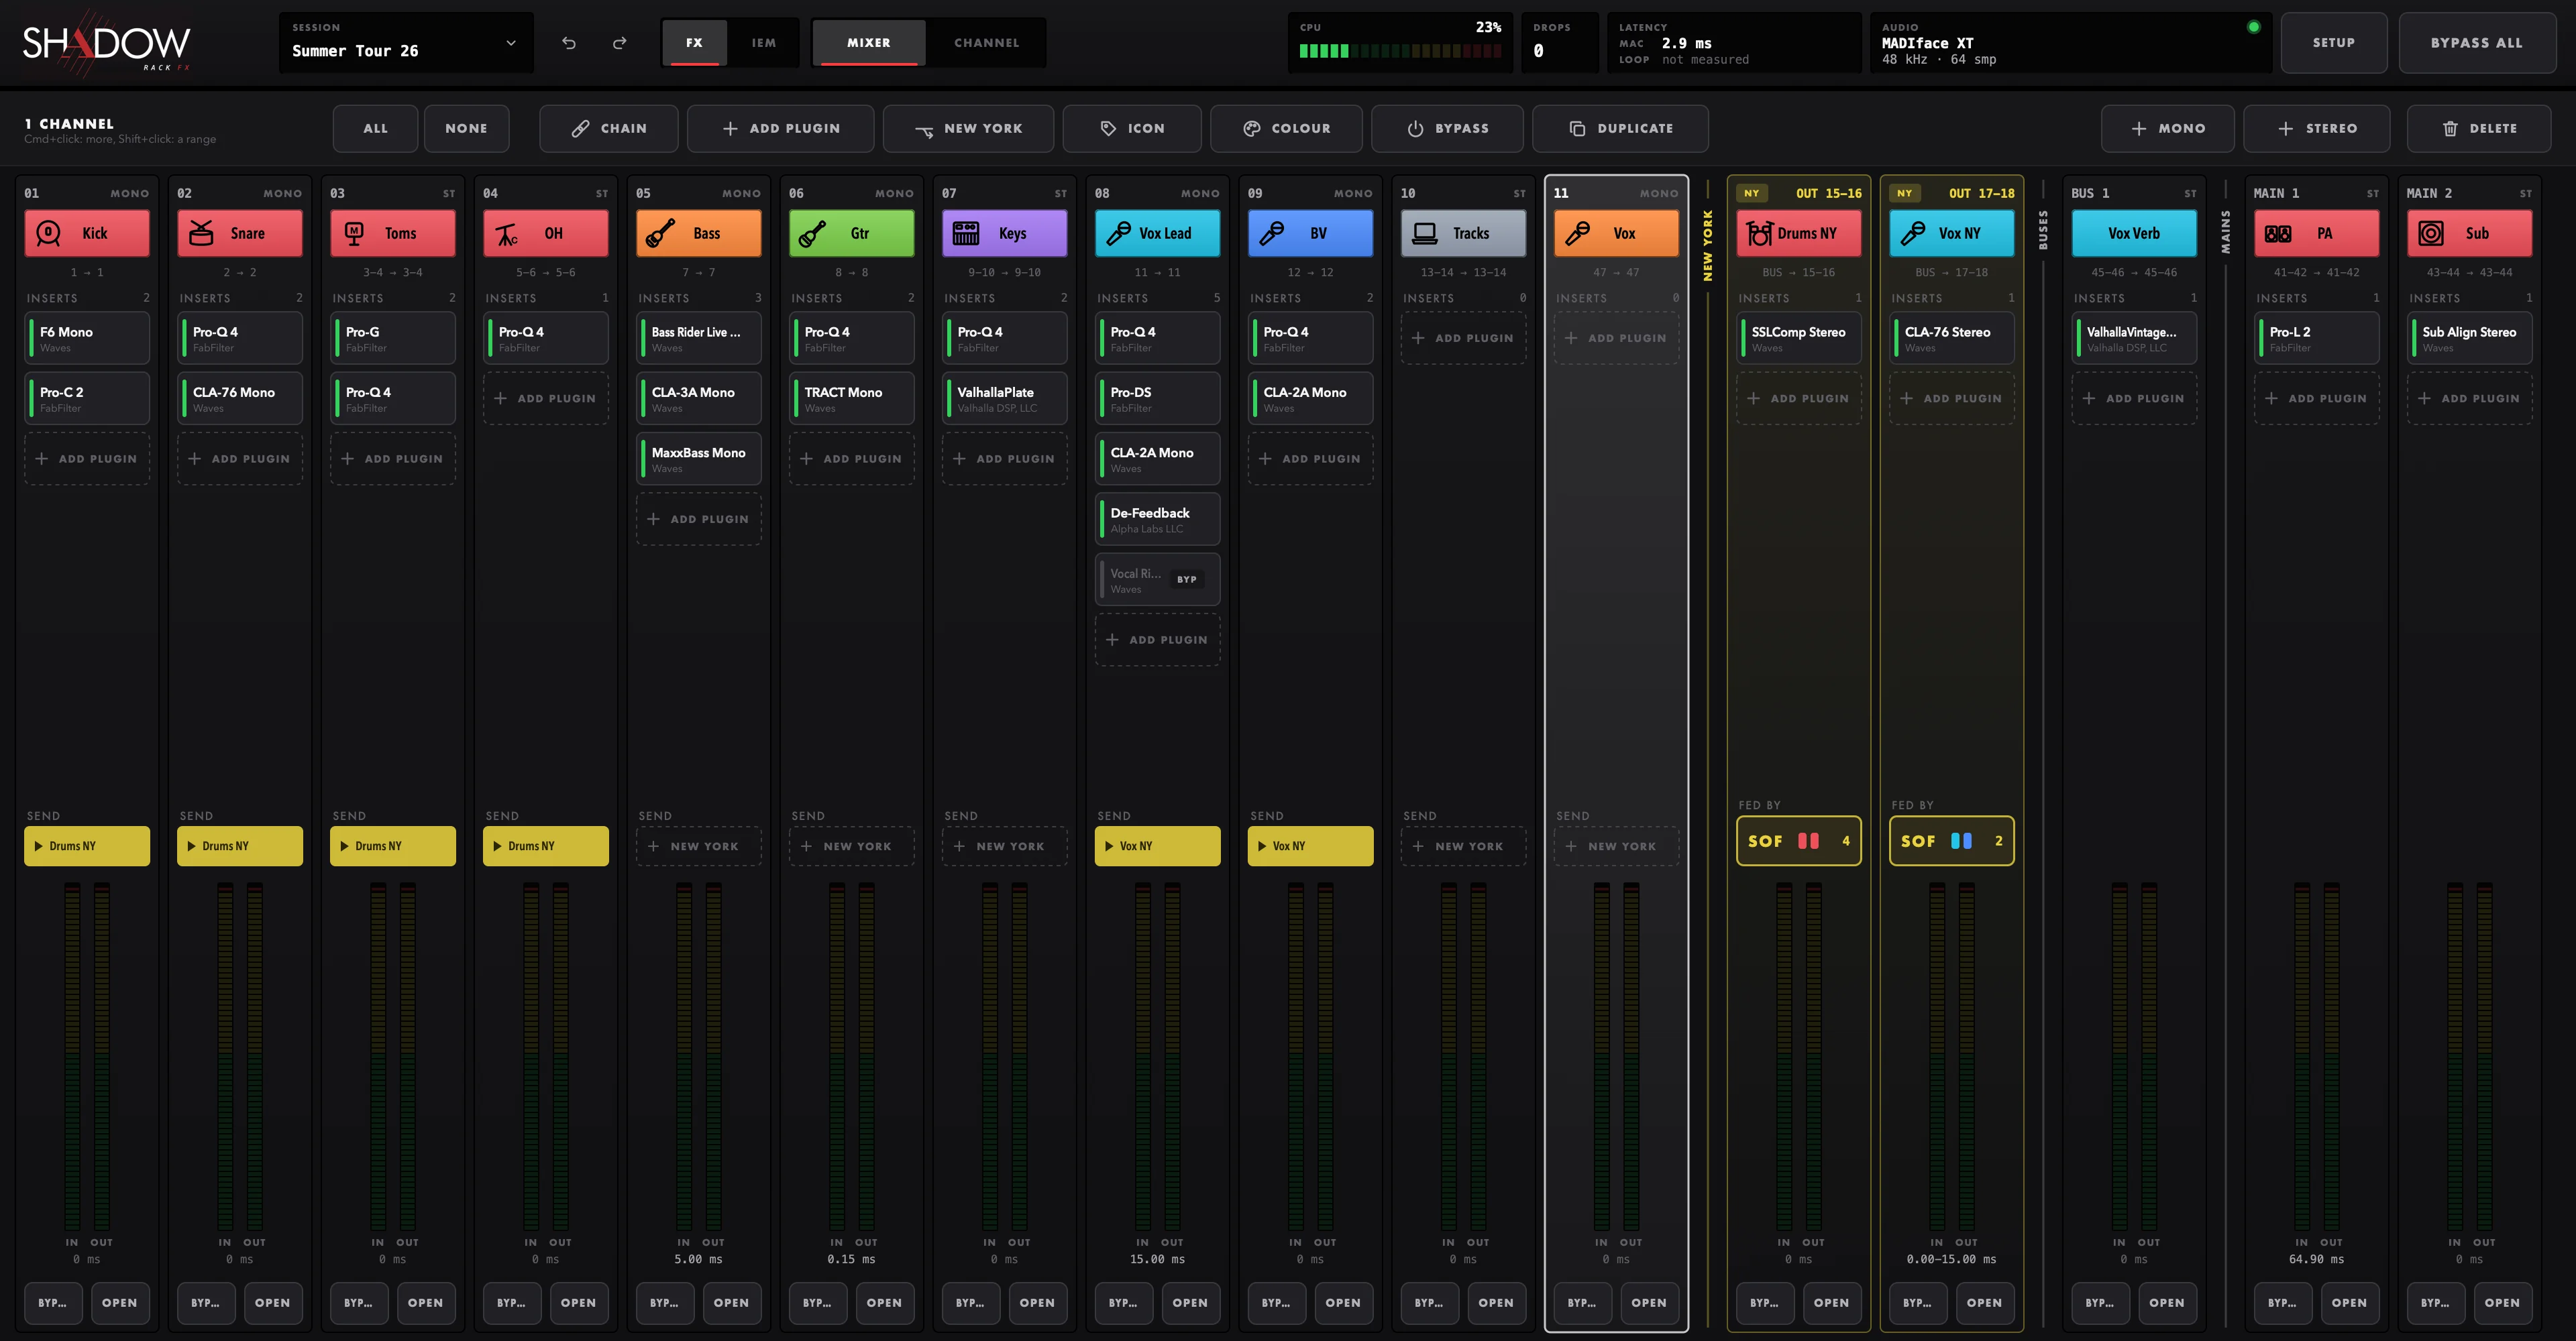Click the Vox NY microphone icon

click(x=1912, y=233)
